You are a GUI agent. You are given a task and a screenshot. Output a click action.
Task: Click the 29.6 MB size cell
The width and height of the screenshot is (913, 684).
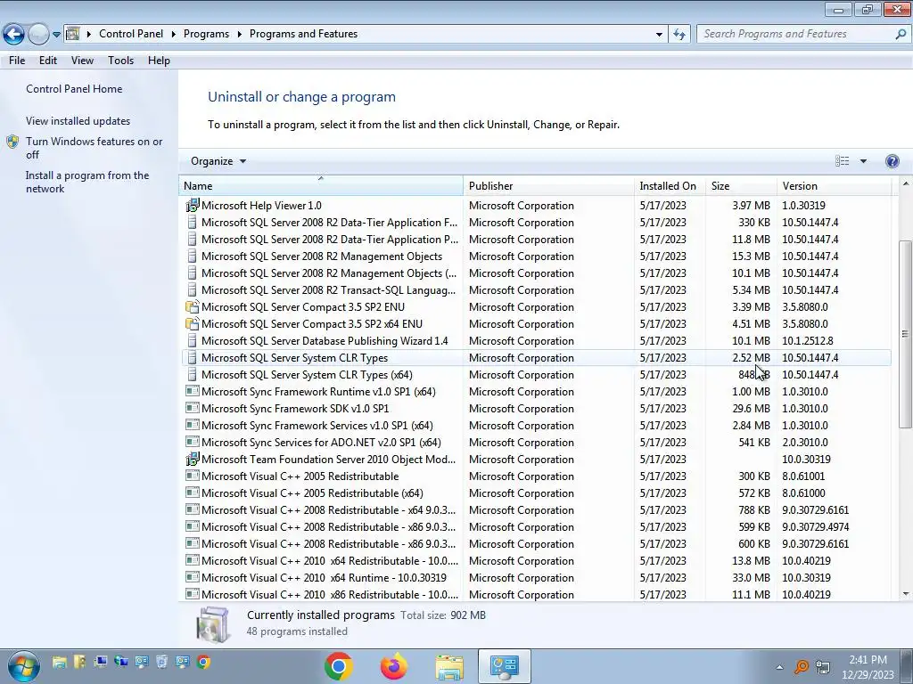751,409
